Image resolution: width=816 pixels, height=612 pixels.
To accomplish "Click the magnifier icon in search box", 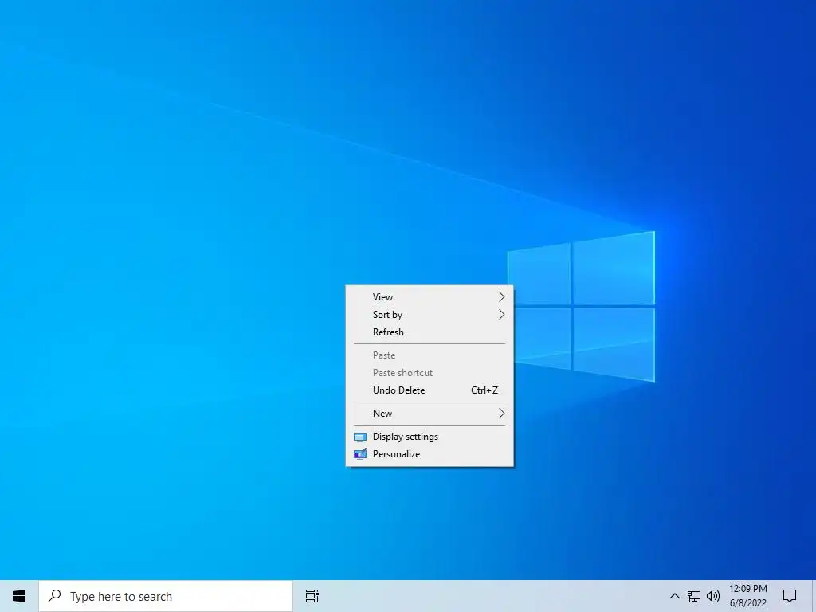I will [54, 596].
